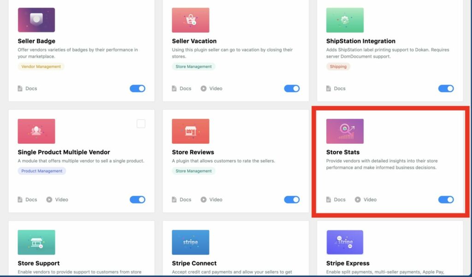Image resolution: width=472 pixels, height=277 pixels.
Task: Switch off ShipStation Integration toggle
Action: tap(446, 88)
